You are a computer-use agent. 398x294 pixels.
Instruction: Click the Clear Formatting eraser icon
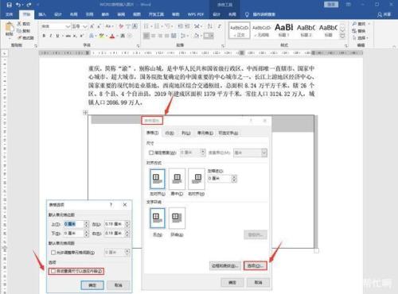(121, 26)
